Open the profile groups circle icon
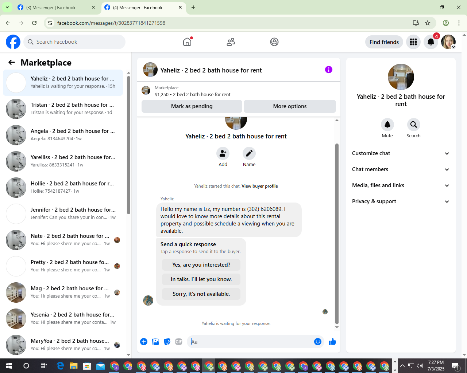The width and height of the screenshot is (467, 373). click(274, 42)
